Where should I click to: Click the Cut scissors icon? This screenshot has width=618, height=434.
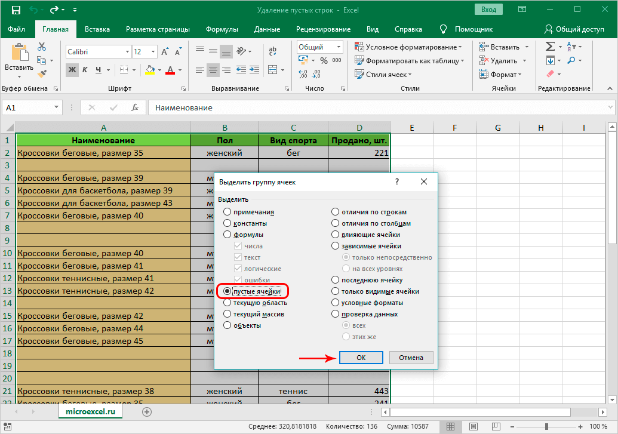coord(42,47)
